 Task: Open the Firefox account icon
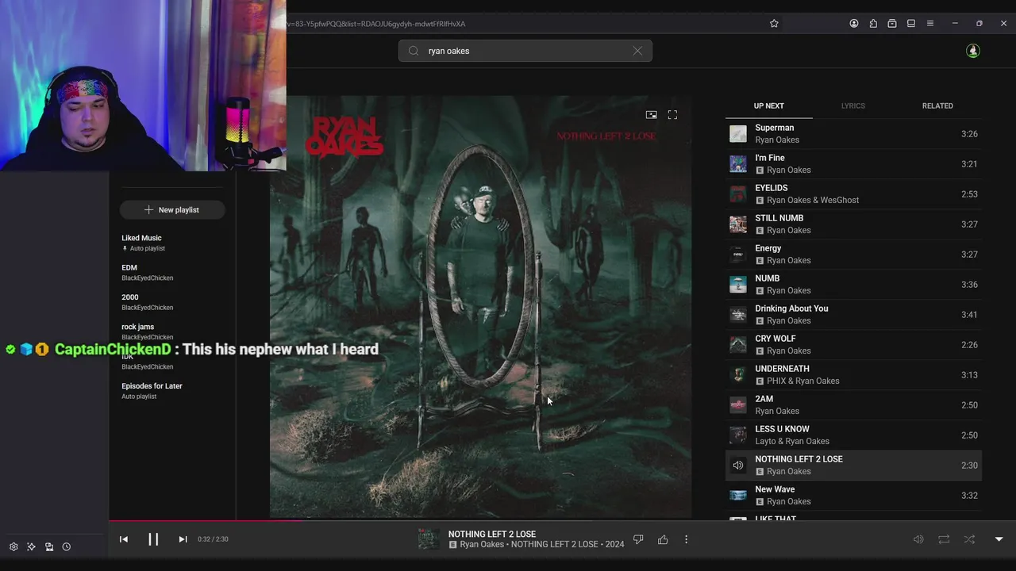(854, 24)
